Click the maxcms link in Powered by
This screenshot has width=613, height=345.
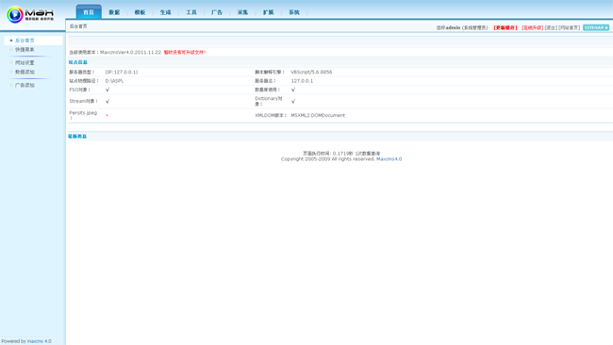pyautogui.click(x=35, y=341)
